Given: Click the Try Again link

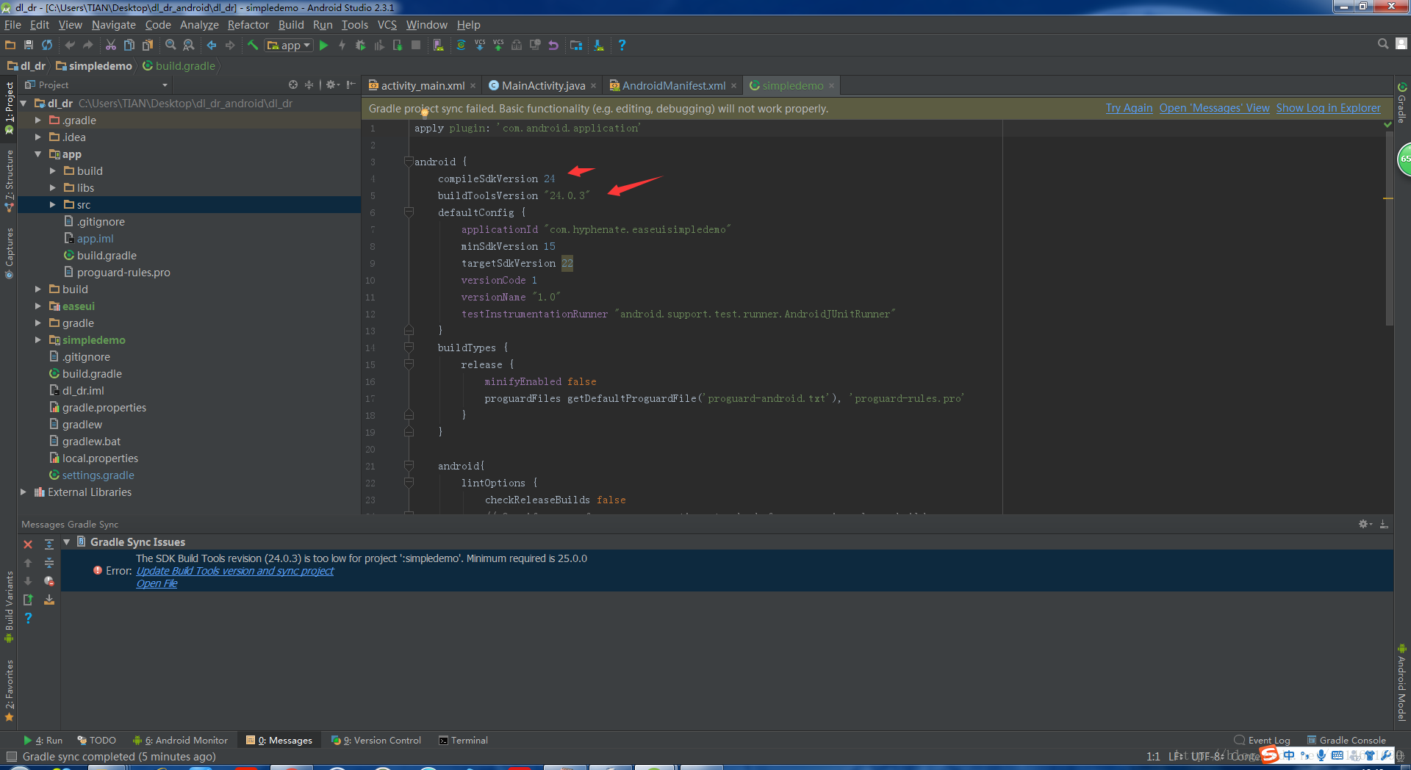Looking at the screenshot, I should pos(1129,108).
